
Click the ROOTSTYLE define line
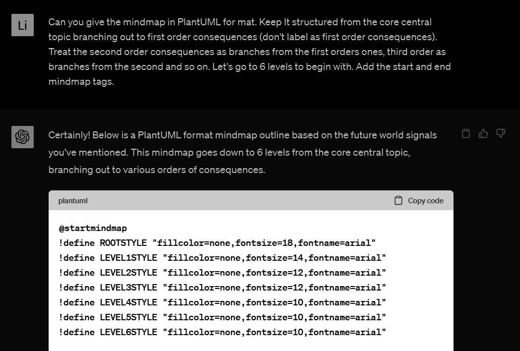click(217, 243)
